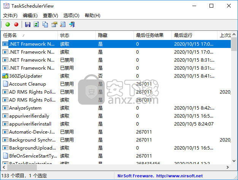Viewport: 238px width, 180px height.
Task: Click the find magnifier icon
Action: 63,24
